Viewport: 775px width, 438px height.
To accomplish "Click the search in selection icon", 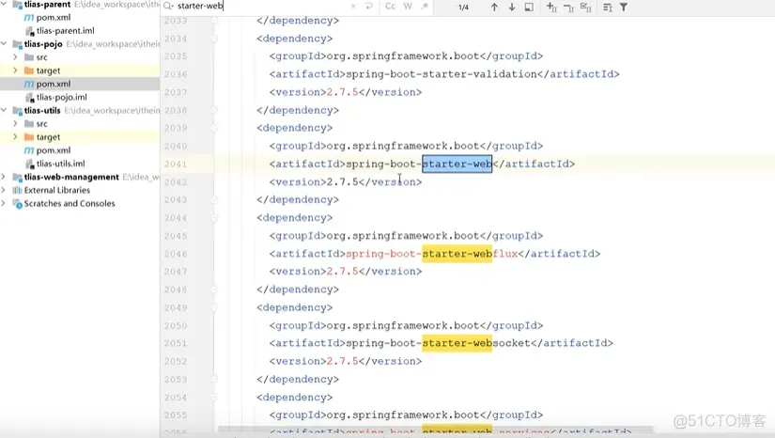I will pyautogui.click(x=529, y=7).
